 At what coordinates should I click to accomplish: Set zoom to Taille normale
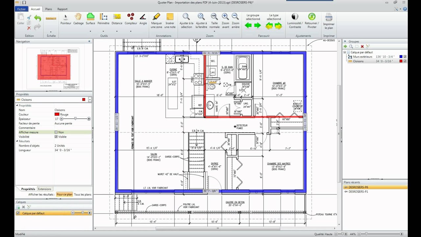(214, 21)
